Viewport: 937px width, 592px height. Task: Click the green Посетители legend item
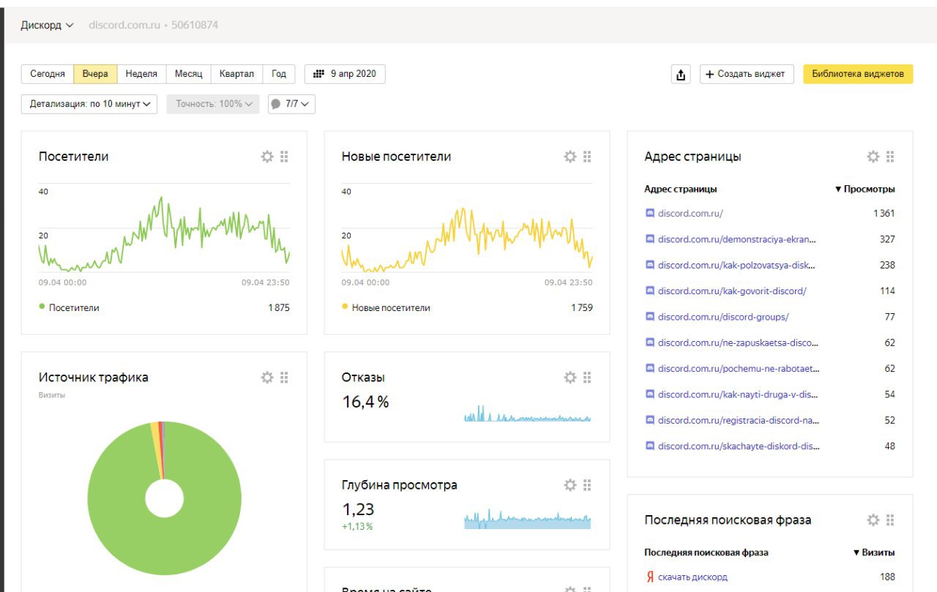pyautogui.click(x=69, y=308)
